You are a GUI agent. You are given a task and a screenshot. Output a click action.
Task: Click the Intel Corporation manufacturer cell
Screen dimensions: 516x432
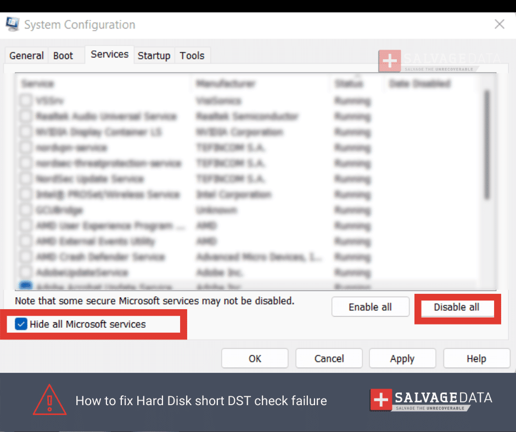(234, 195)
